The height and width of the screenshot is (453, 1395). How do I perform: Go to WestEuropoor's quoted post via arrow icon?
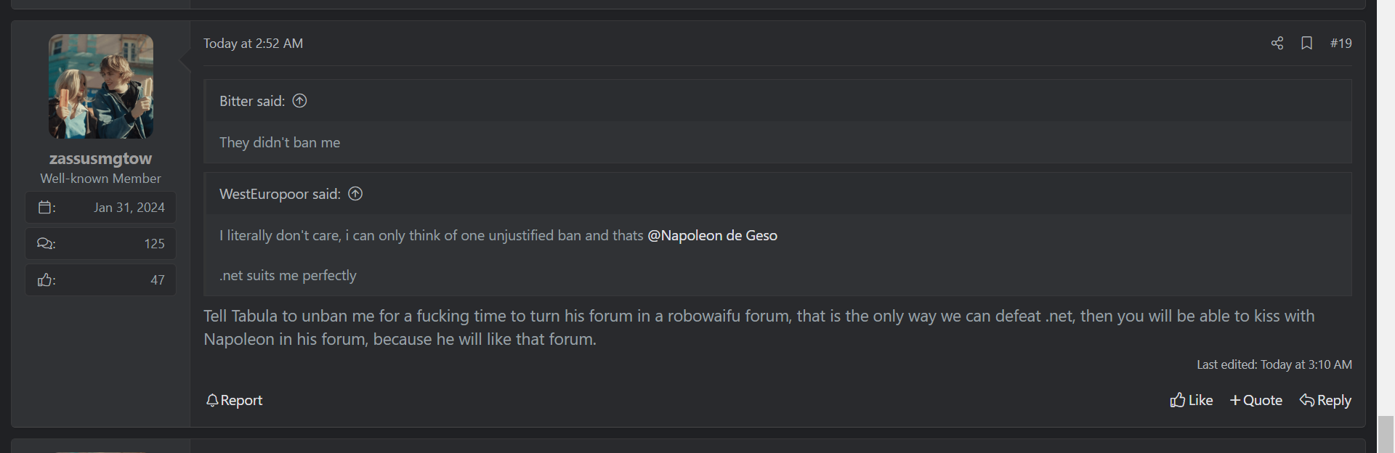[355, 194]
